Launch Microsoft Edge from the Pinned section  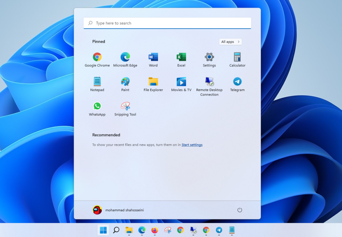tap(125, 60)
